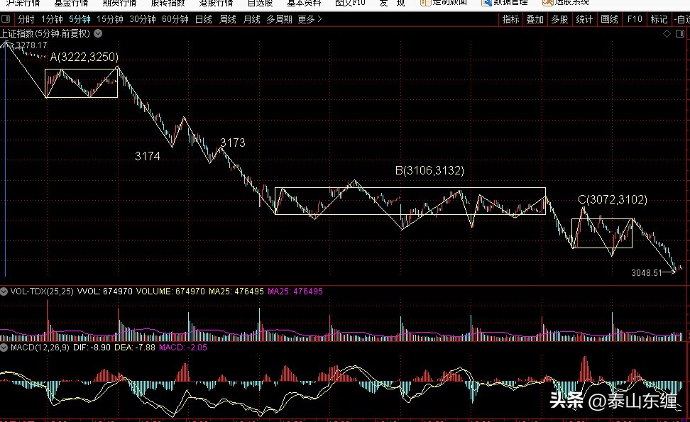
Task: Click the diamond icon beside the chart title row
Action: [667, 34]
